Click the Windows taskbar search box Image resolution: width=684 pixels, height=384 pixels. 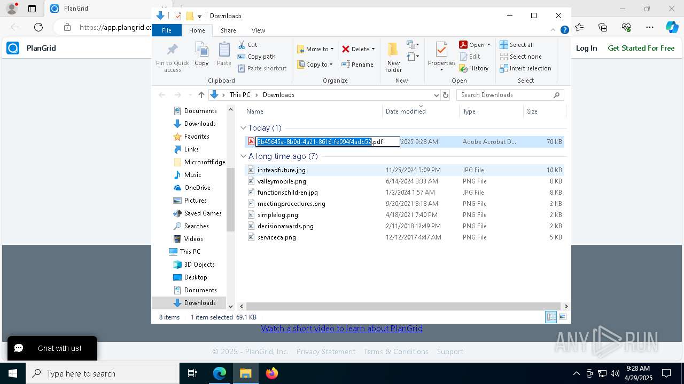click(103, 373)
